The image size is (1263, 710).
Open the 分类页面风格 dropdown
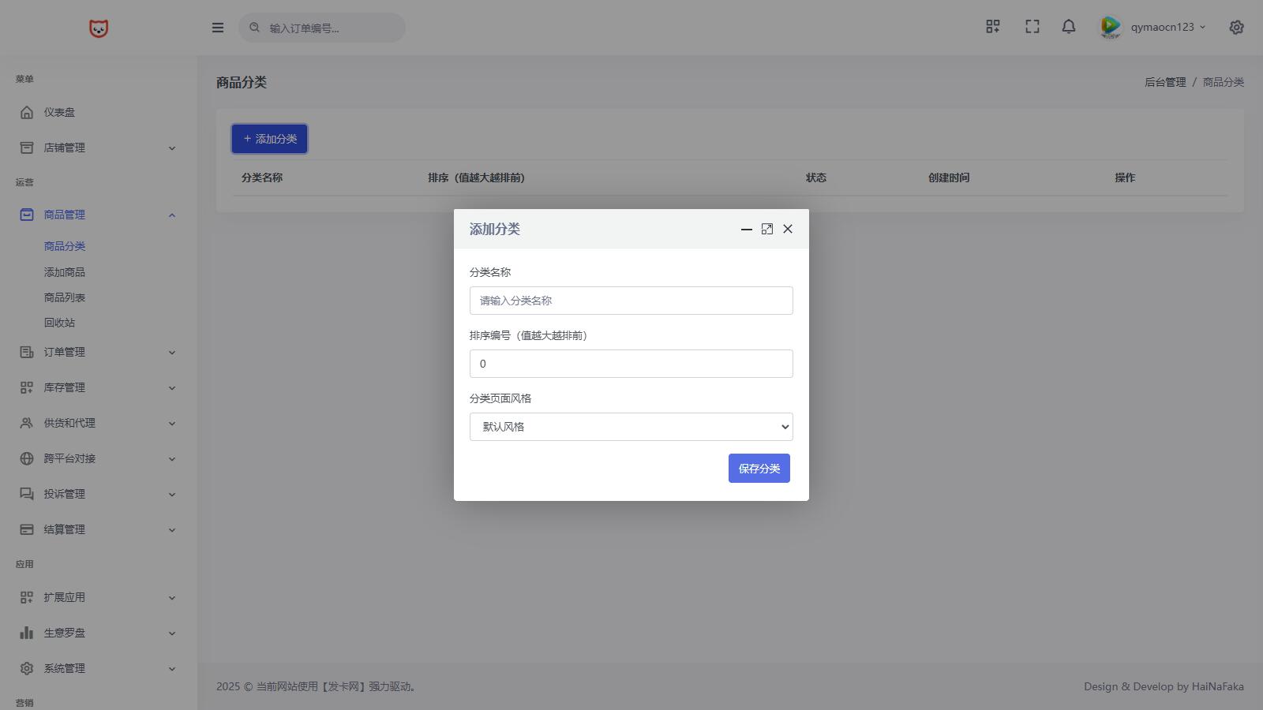(x=631, y=427)
